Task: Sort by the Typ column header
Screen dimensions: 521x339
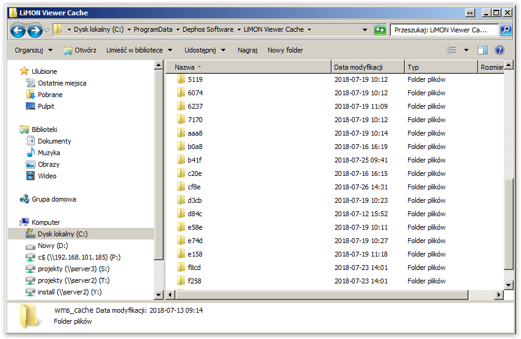Action: [x=441, y=67]
